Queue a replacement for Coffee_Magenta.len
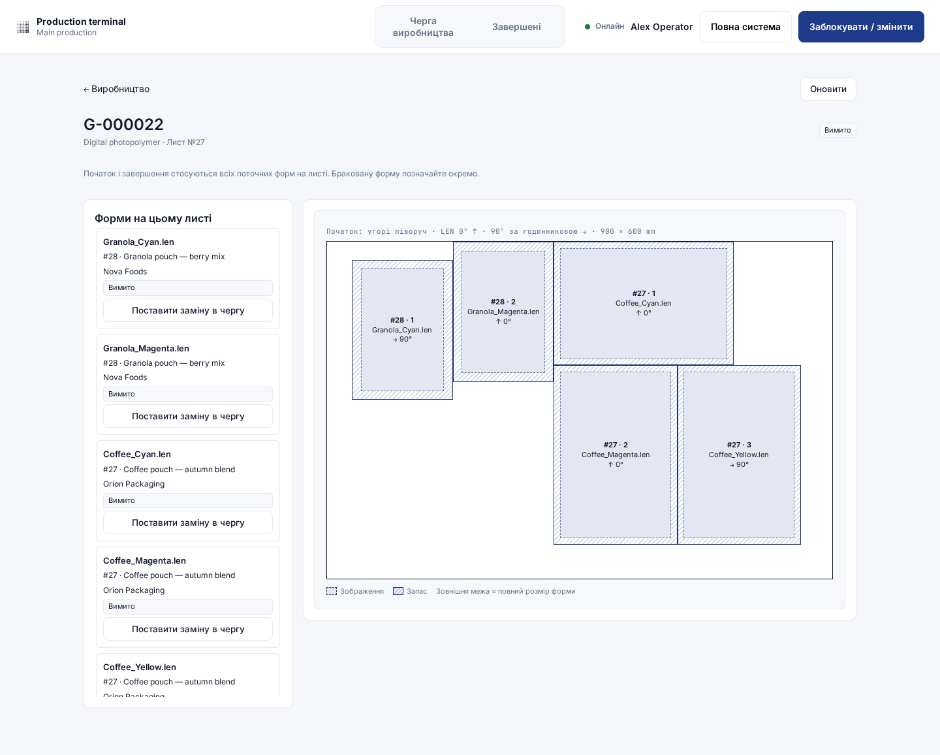 188,629
